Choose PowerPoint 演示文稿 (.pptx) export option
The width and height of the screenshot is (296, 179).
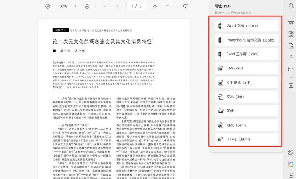[247, 40]
